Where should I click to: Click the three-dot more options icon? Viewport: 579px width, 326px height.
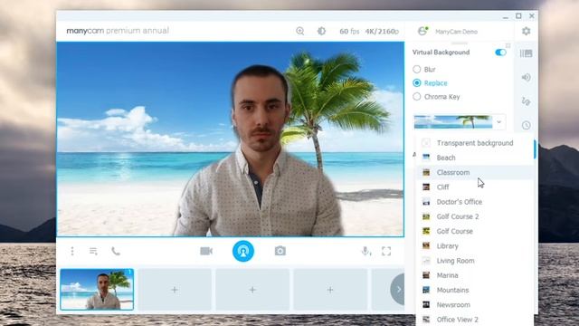click(x=72, y=252)
